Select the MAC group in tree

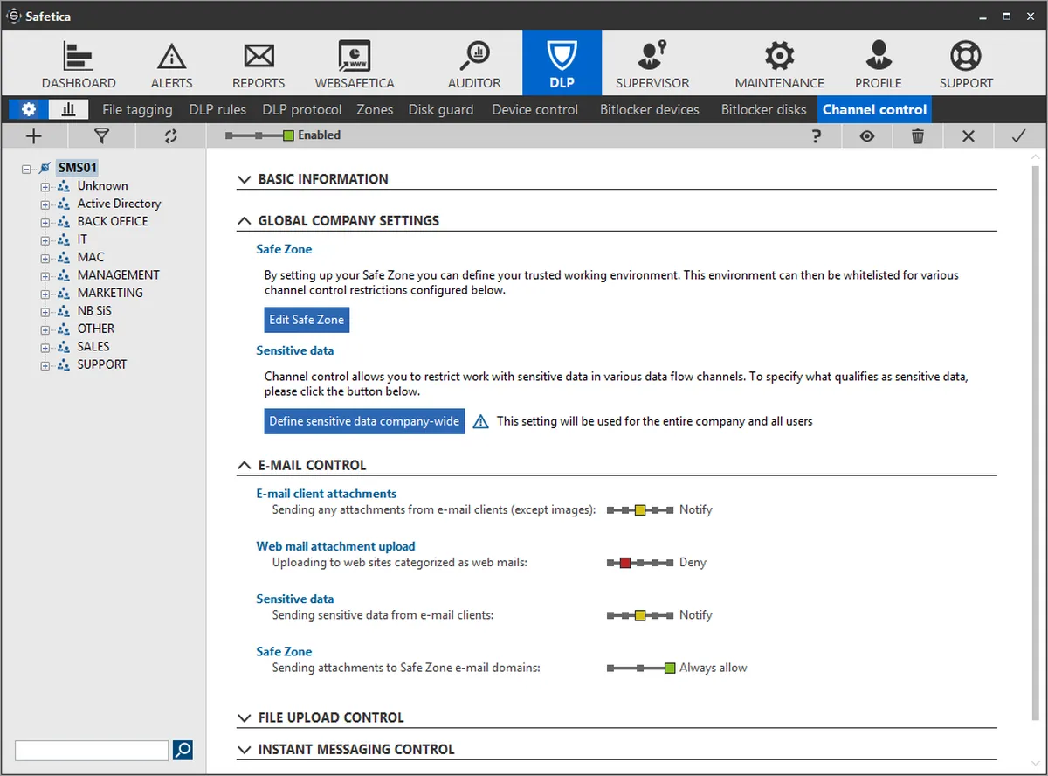point(90,257)
